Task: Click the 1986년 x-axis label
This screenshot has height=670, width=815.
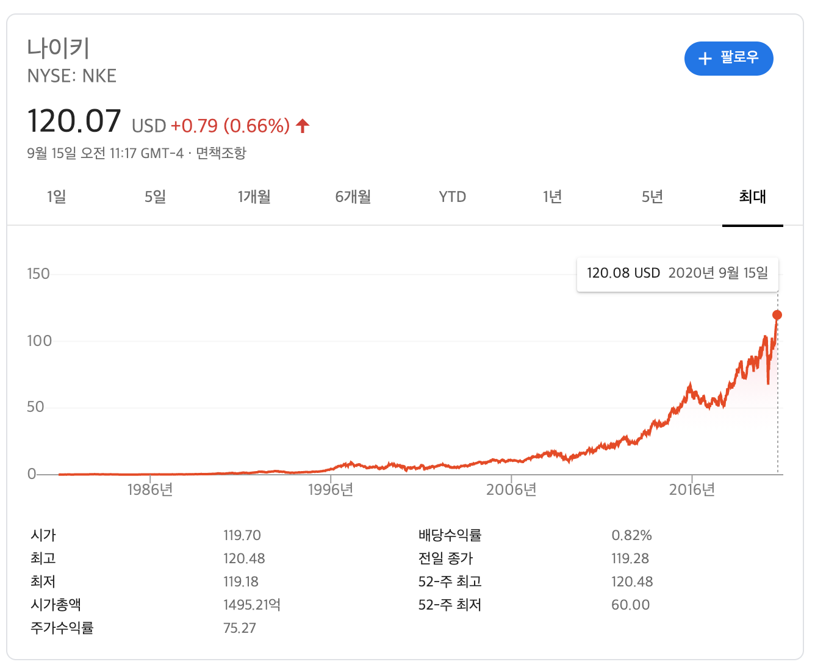Action: coord(150,489)
